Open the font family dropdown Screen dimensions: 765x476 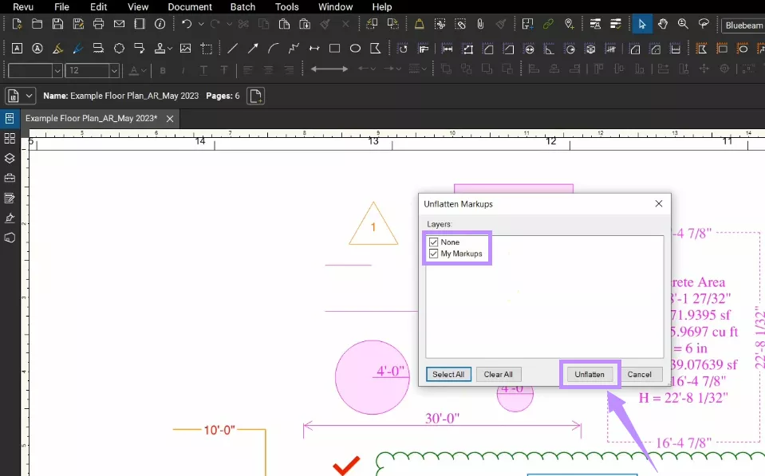(x=57, y=70)
